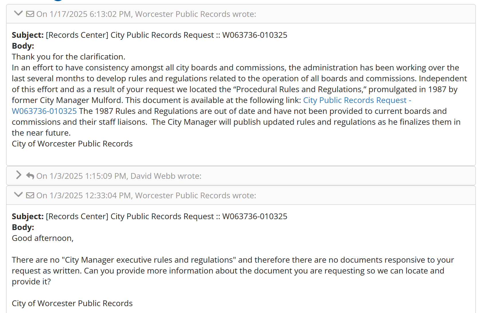Click signature below "provide it?" paragraph
The width and height of the screenshot is (477, 313).
(x=72, y=303)
